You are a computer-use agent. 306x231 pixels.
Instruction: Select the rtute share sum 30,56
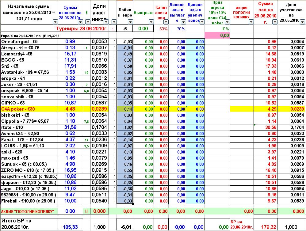pos(266,127)
